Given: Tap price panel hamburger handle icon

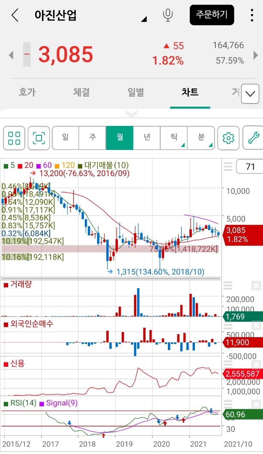Looking at the screenshot, I should click(x=228, y=167).
